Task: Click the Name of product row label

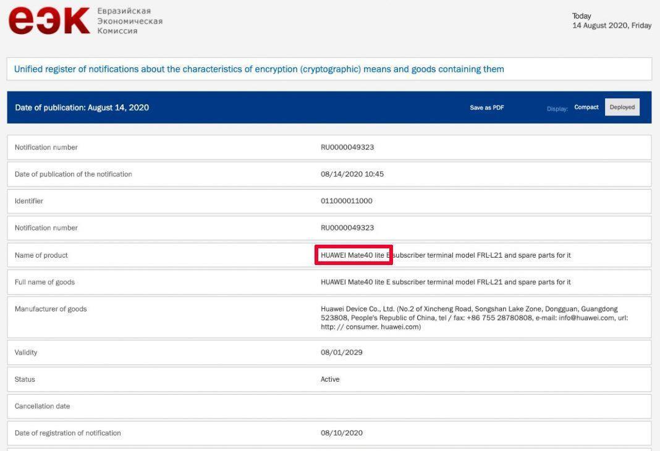Action: tap(41, 255)
